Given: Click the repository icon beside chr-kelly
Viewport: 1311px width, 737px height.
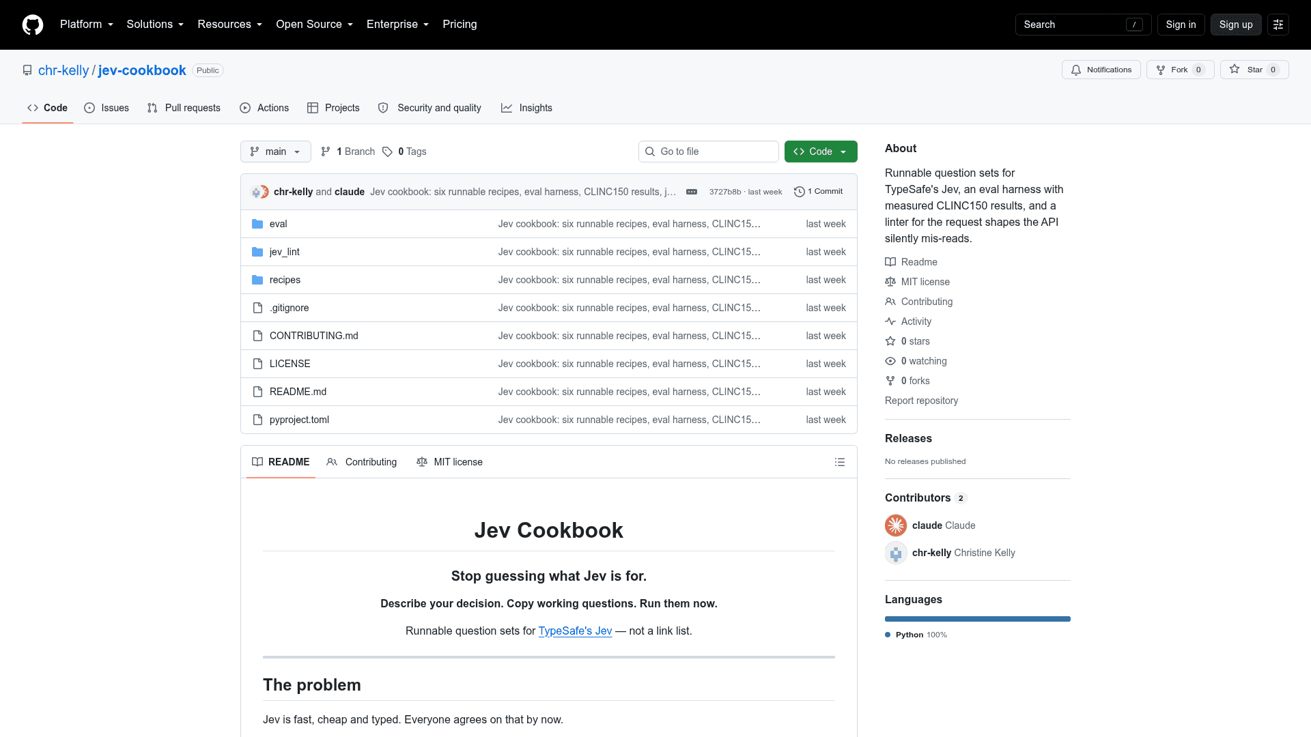Looking at the screenshot, I should (27, 70).
